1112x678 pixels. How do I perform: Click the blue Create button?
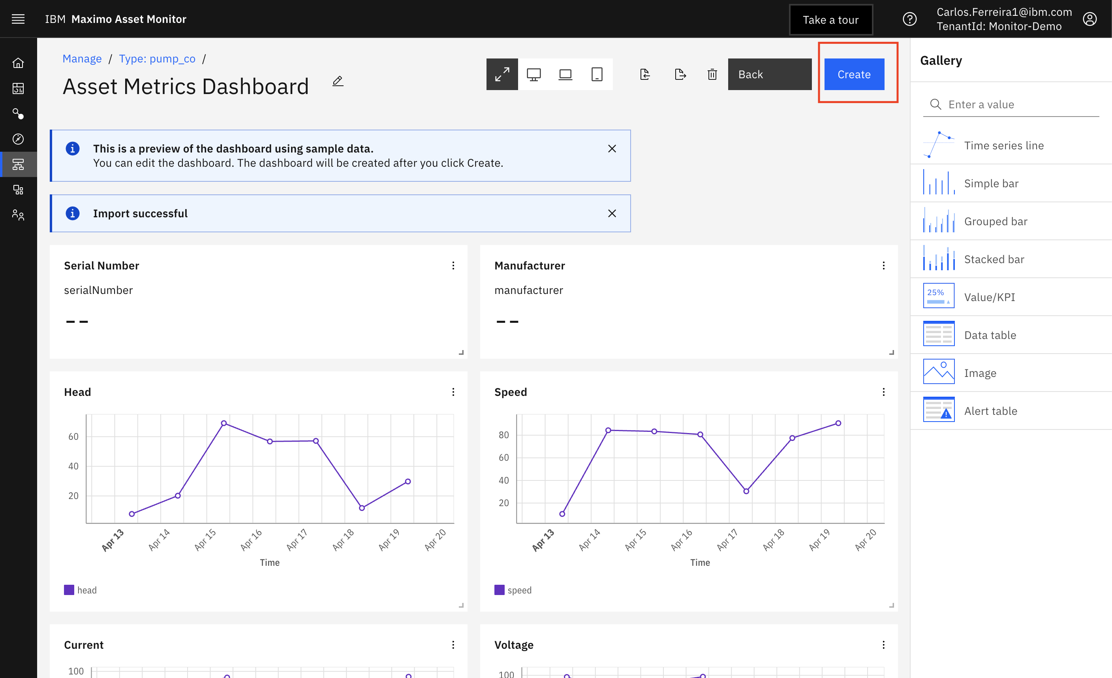[854, 74]
